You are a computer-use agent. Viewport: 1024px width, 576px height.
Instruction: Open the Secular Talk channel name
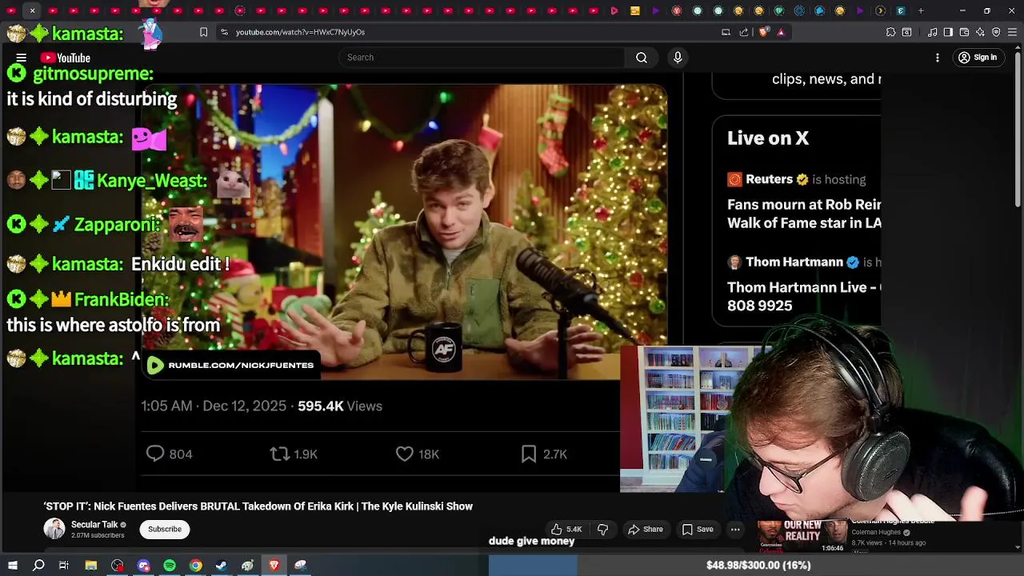point(94,525)
